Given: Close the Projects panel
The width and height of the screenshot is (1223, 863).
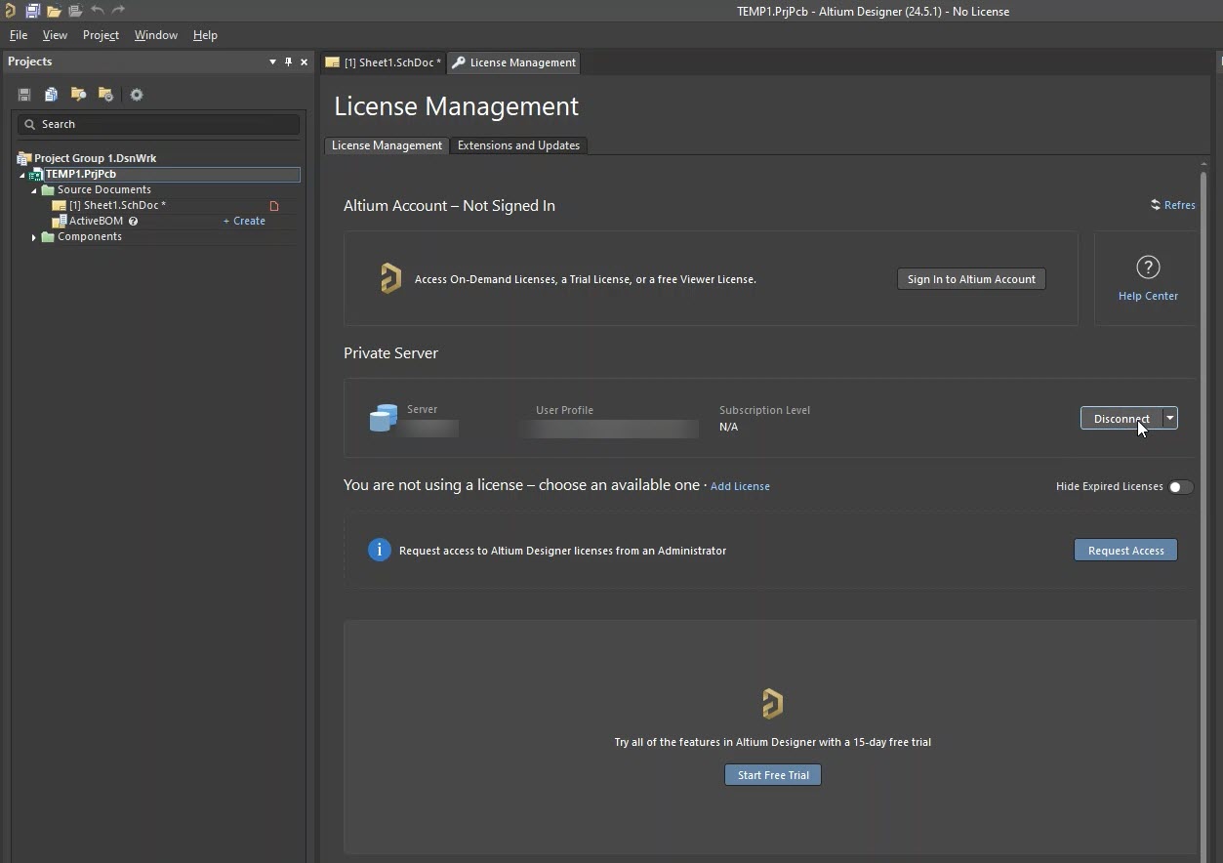Looking at the screenshot, I should pos(304,62).
